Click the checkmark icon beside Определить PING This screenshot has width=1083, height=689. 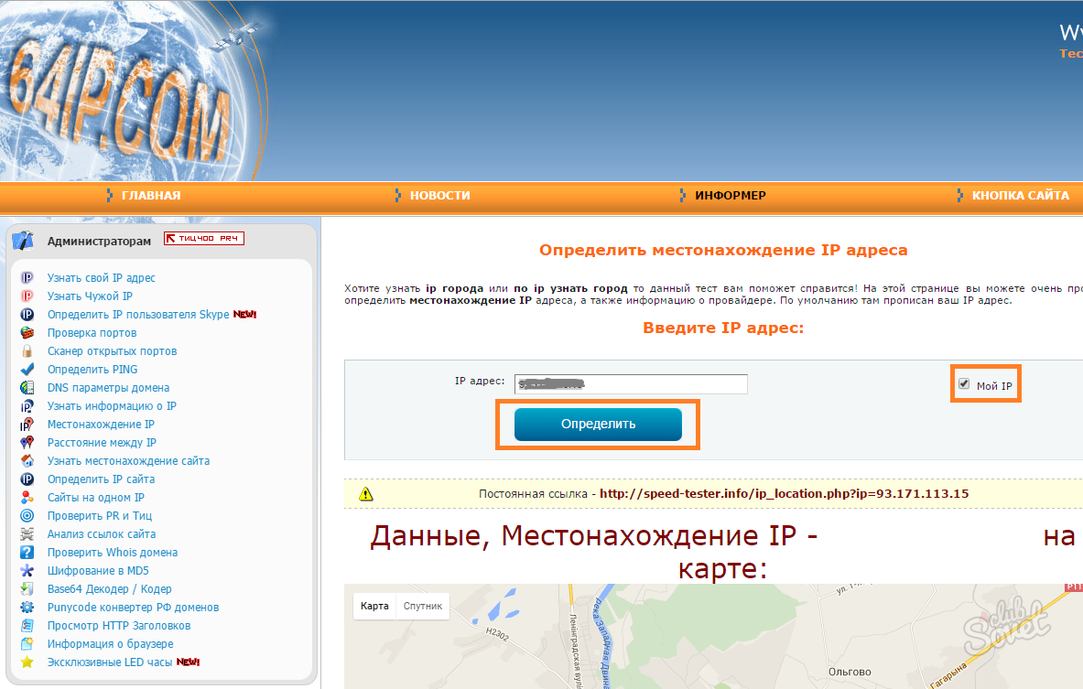point(27,370)
